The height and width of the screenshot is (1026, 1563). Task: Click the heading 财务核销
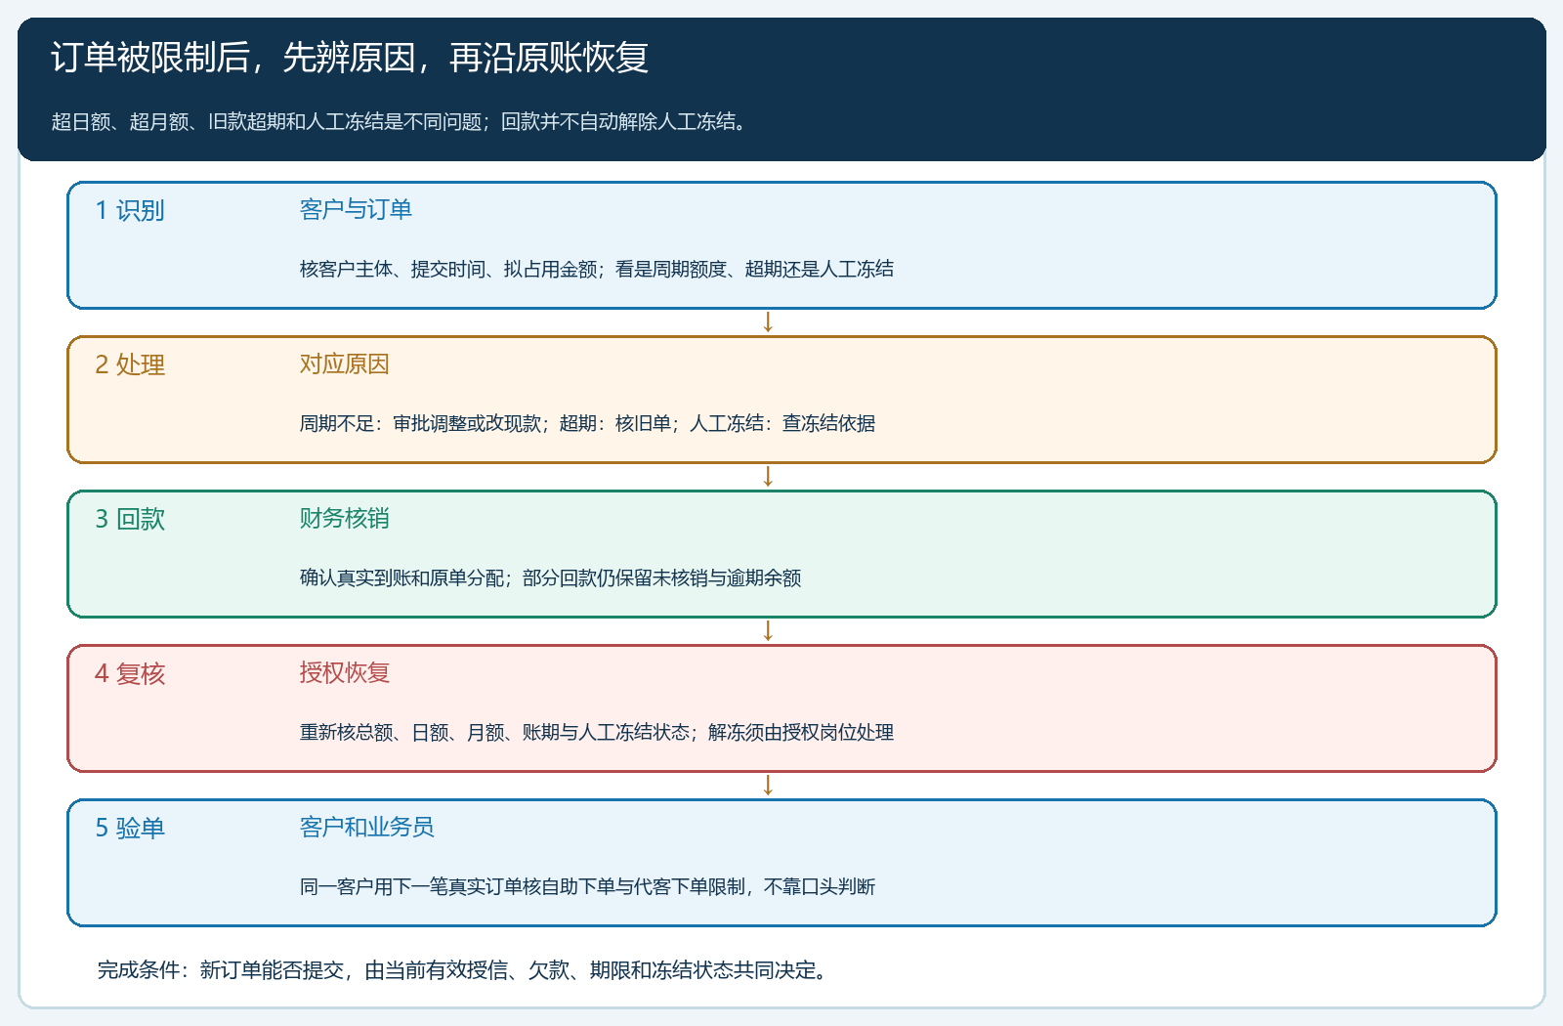pos(344,518)
